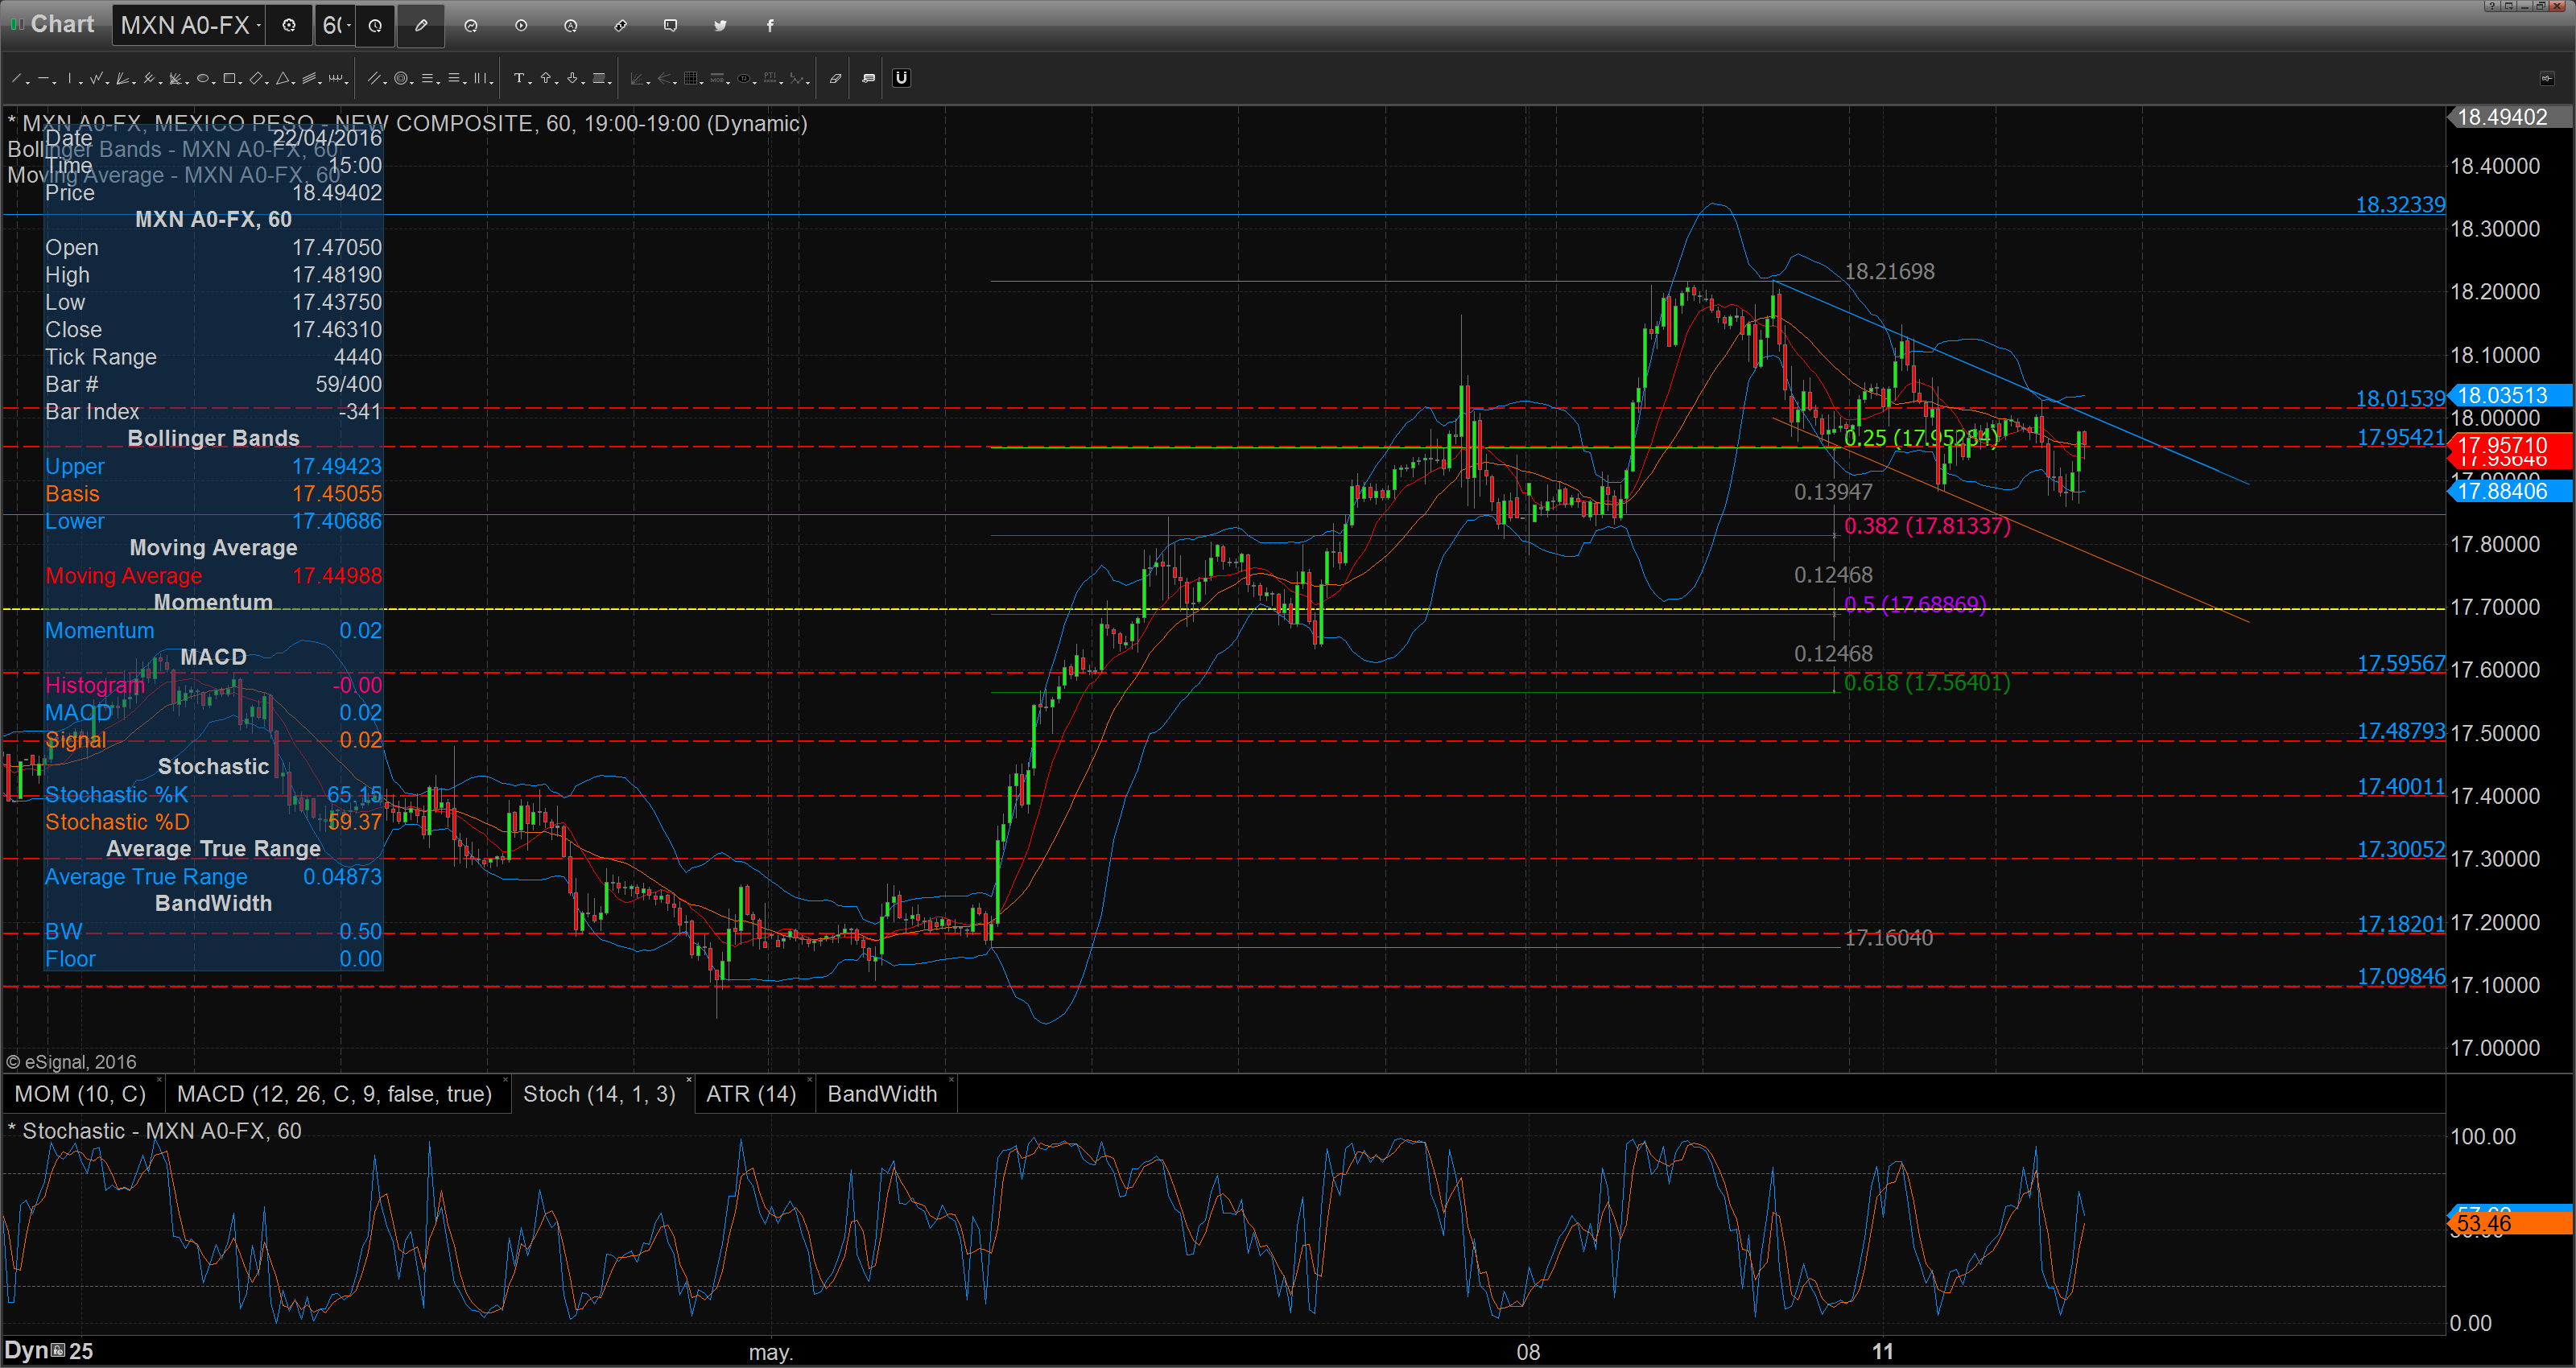This screenshot has height=1368, width=2576.
Task: Select the MOB study tool
Action: pyautogui.click(x=717, y=78)
